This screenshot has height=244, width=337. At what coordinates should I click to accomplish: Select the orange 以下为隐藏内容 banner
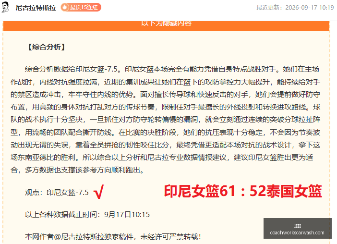pos(166,25)
